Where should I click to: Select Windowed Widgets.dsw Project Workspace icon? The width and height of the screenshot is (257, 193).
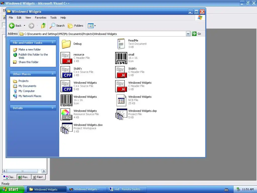66,128
